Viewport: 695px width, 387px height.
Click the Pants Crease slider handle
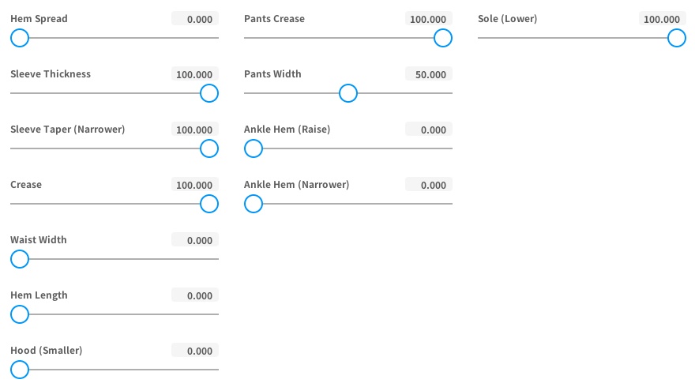[x=443, y=38]
